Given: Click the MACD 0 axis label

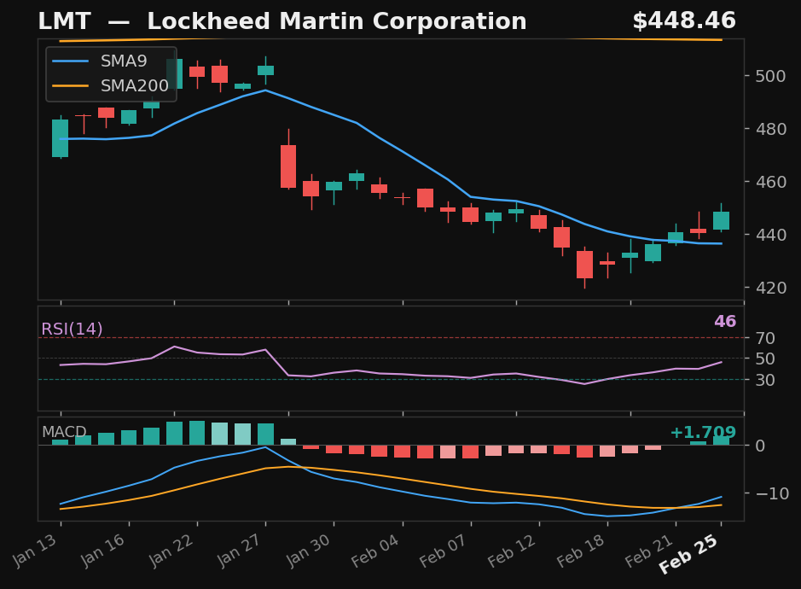Looking at the screenshot, I should [761, 446].
